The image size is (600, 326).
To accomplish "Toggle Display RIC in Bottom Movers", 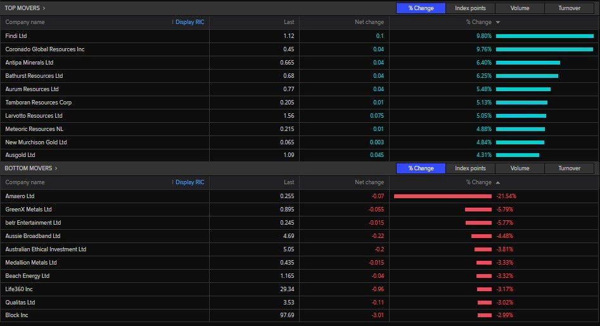I will [x=189, y=182].
